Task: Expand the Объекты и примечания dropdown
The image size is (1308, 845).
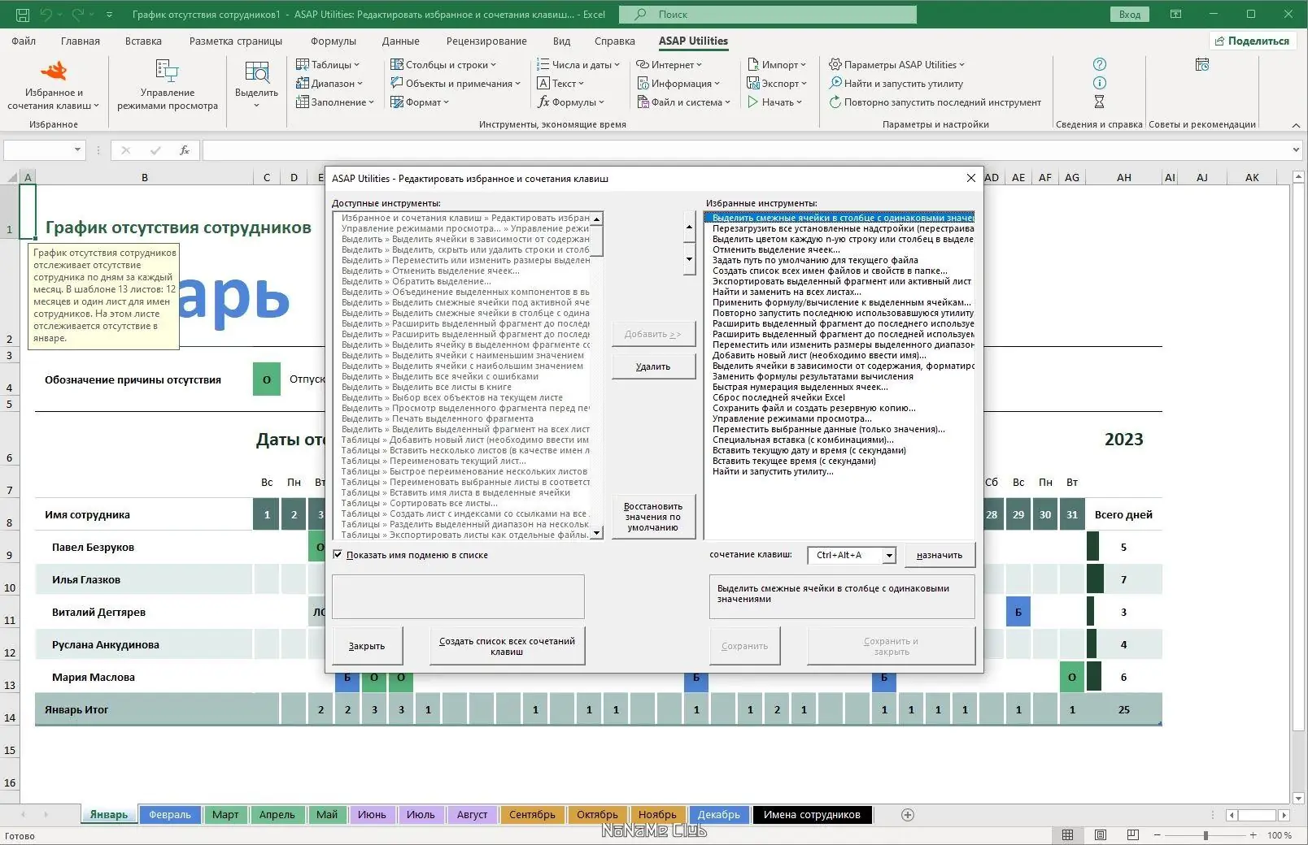Action: pyautogui.click(x=455, y=84)
